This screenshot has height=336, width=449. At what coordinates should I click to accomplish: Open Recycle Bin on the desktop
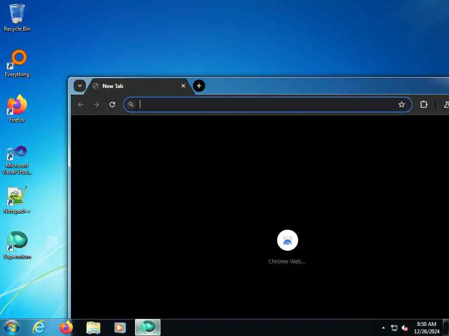[17, 17]
